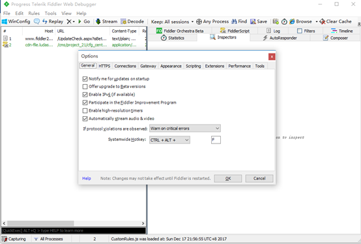
Task: Switch to the Log tab
Action: pos(273,31)
